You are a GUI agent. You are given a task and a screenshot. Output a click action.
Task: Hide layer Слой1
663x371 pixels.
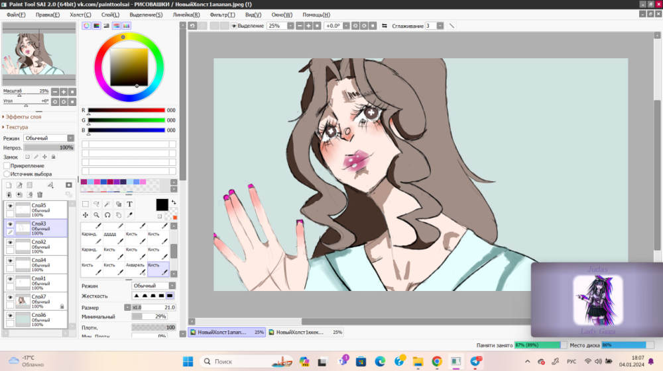[10, 278]
